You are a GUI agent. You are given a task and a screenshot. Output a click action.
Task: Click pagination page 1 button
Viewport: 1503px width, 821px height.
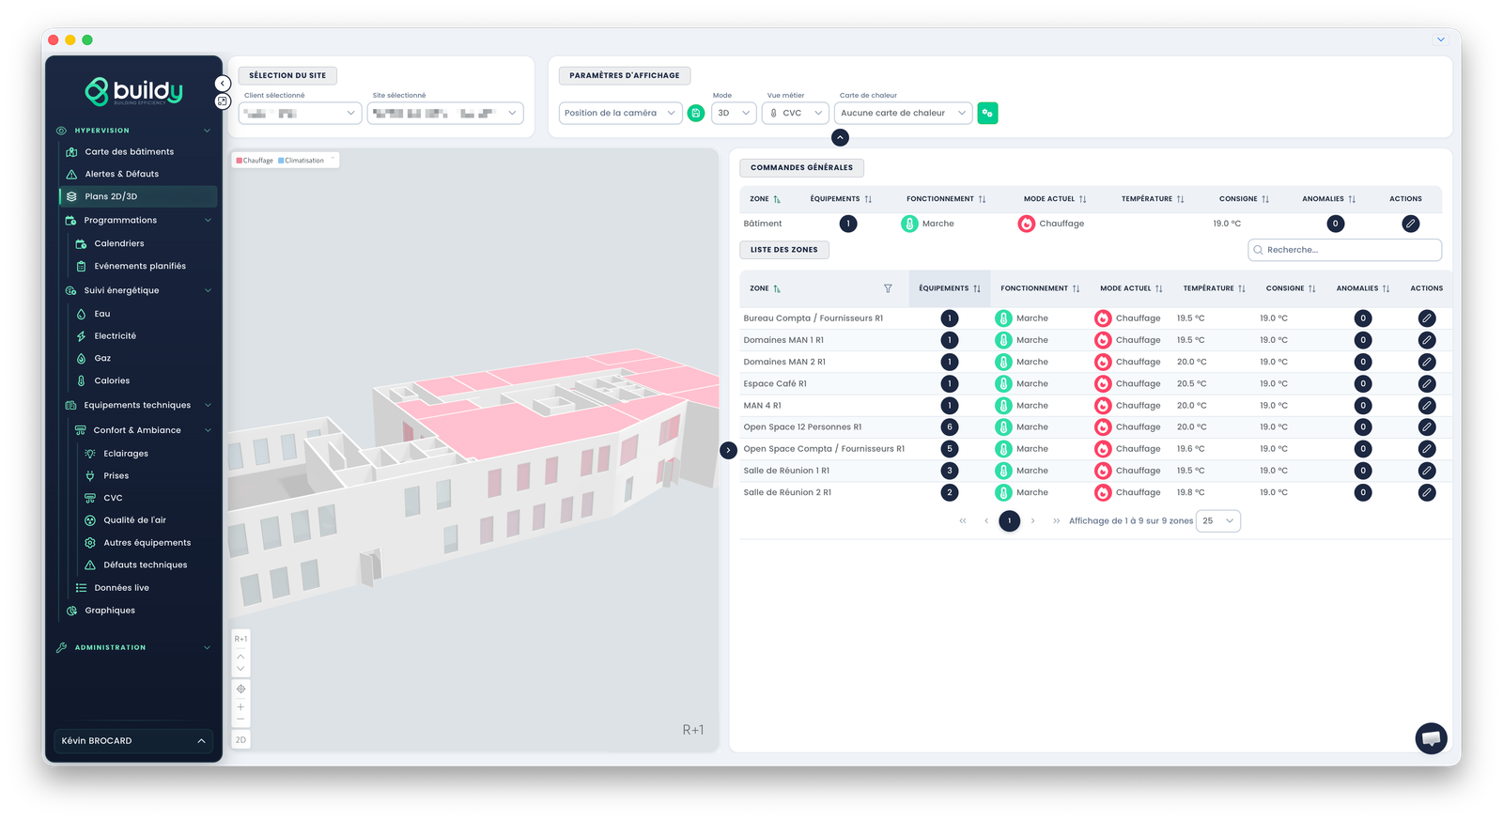[1009, 520]
